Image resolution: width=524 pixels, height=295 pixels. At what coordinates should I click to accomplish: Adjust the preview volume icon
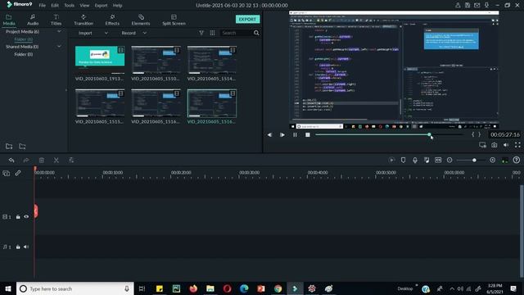[x=506, y=145]
